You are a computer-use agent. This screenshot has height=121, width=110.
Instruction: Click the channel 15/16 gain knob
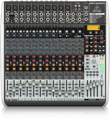80,32
